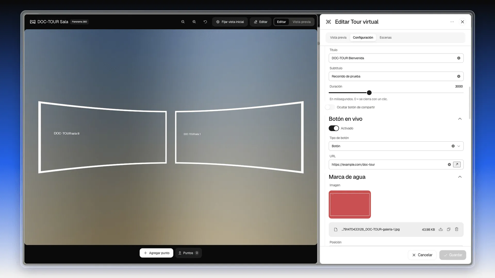
Task: Select the DOC-TOUR sala 1 hotspot frame
Action: point(239,137)
